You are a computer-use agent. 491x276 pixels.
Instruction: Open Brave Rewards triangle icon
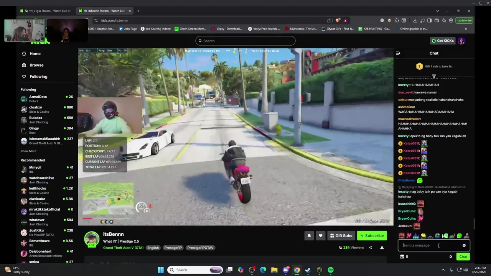click(345, 20)
